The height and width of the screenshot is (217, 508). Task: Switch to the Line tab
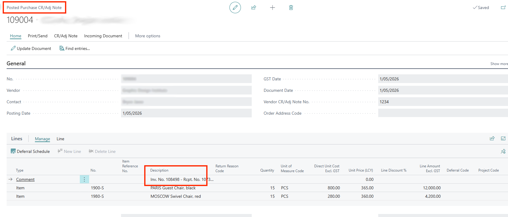(60, 139)
